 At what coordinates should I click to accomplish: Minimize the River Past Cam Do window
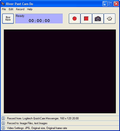105,4
